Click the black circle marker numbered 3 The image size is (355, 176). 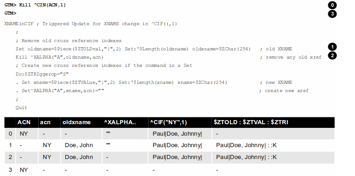click(332, 14)
